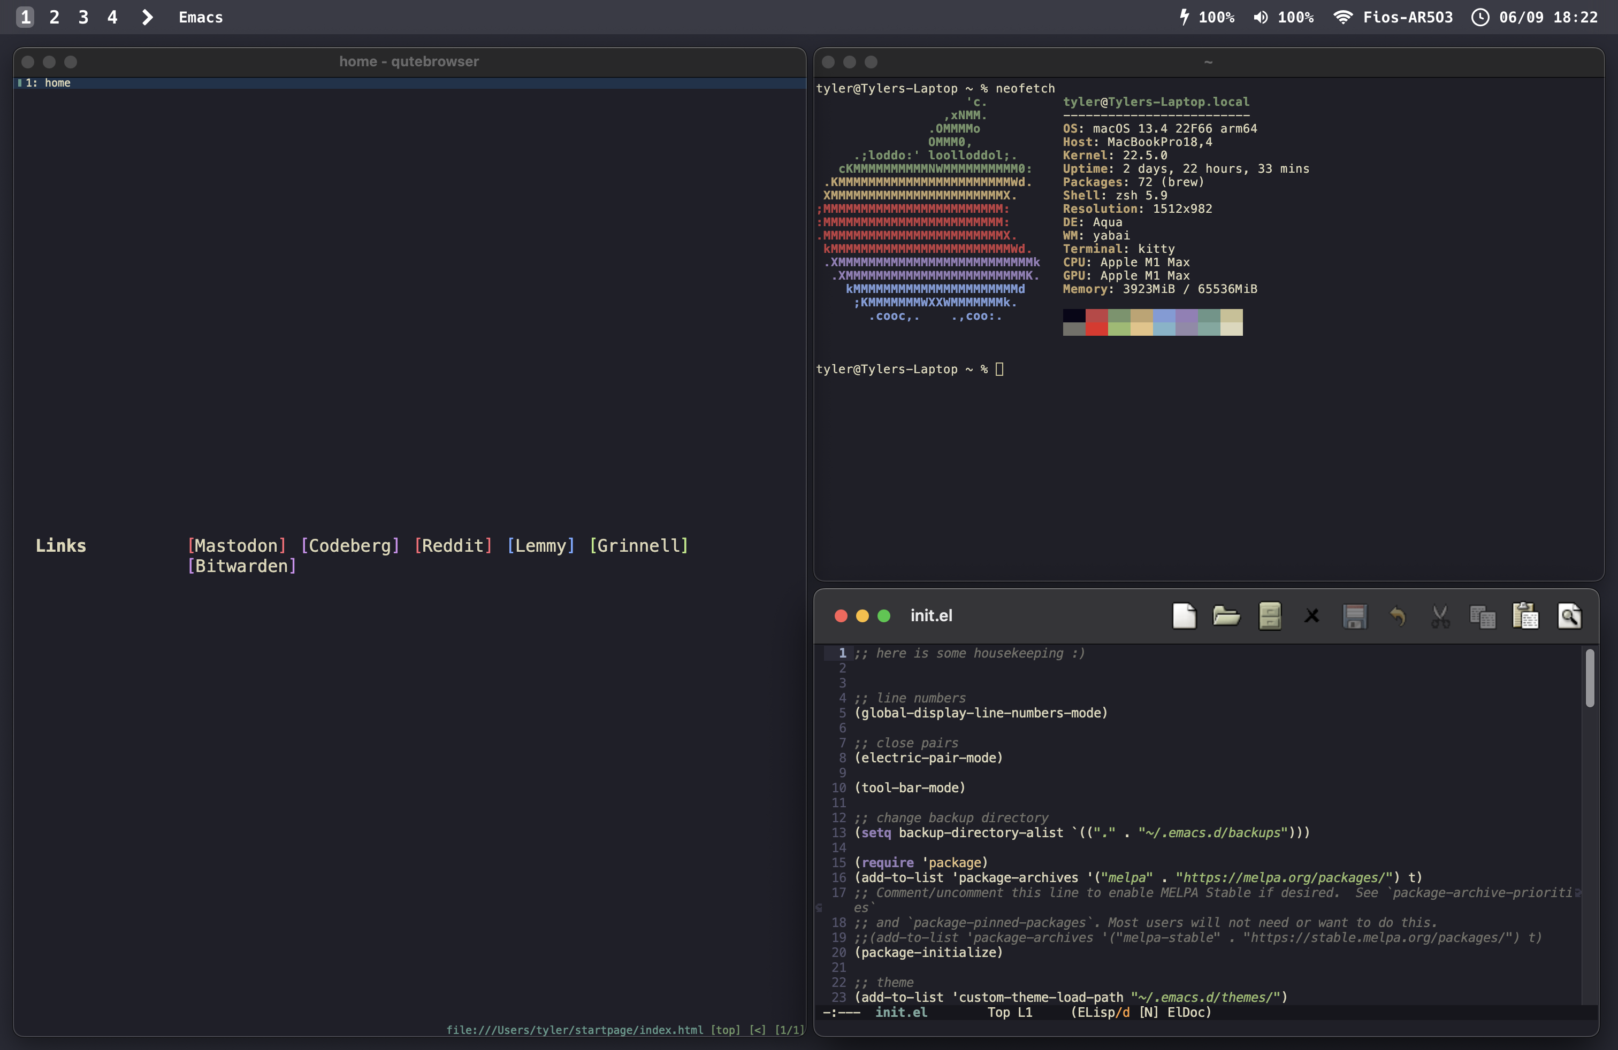The height and width of the screenshot is (1050, 1618).
Task: Click the startpage file URL in the qutebrowser status bar
Action: point(575,1030)
